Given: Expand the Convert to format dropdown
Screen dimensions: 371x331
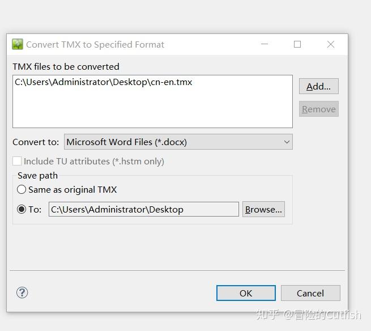Looking at the screenshot, I should coord(178,142).
